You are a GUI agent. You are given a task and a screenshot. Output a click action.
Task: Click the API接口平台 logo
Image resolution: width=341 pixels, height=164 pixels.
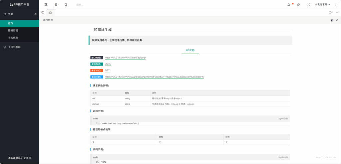click(20, 5)
